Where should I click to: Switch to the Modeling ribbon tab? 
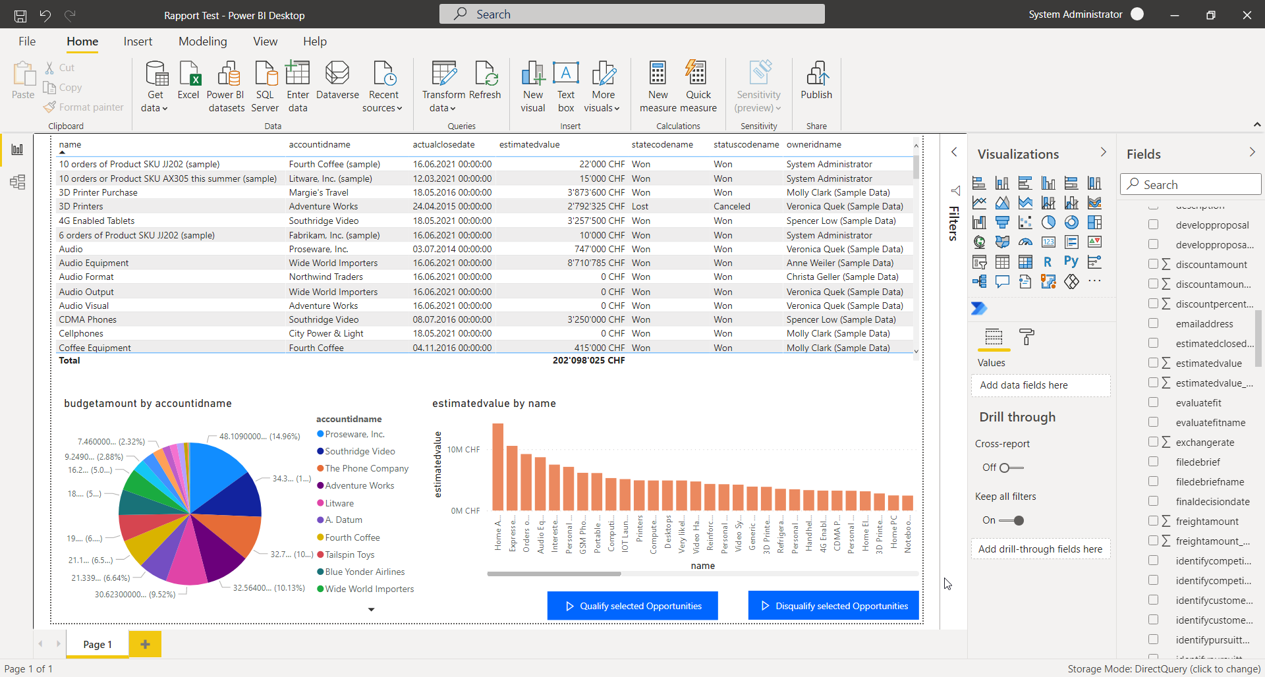[203, 41]
